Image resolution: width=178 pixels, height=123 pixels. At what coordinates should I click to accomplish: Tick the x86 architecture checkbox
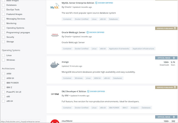click(x=3, y=96)
